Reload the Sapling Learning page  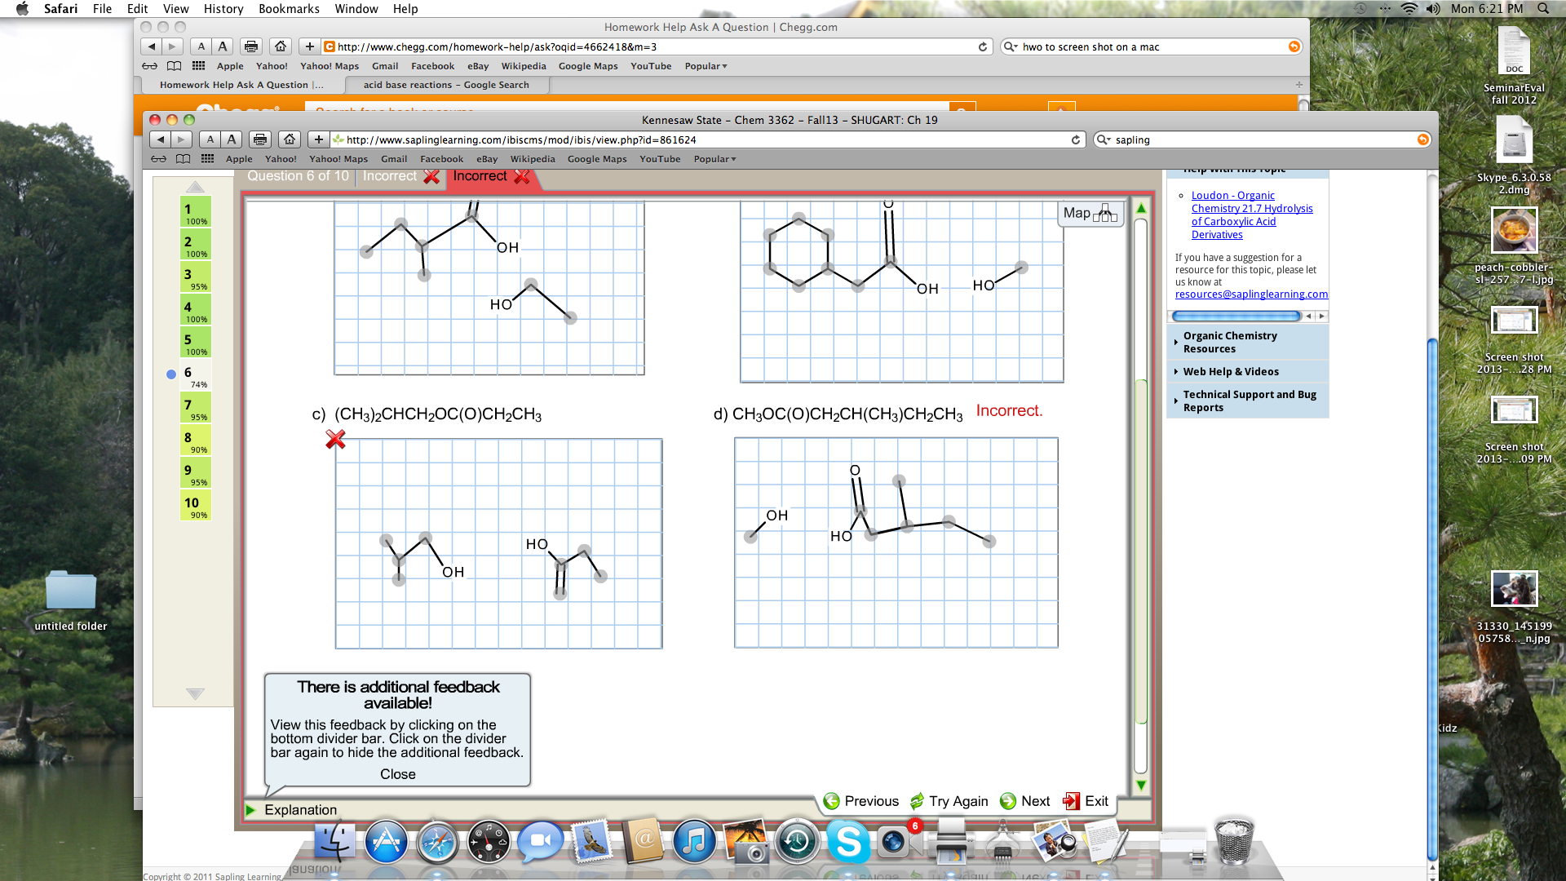(x=1076, y=139)
